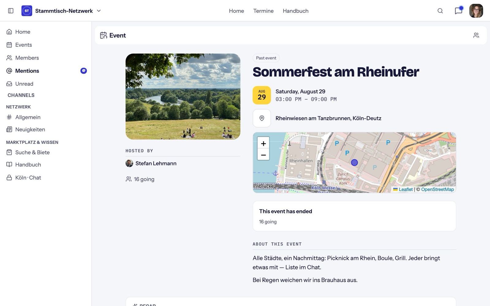Toggle the sidebar panel icon
Screen dimensions: 490x306
tap(11, 11)
